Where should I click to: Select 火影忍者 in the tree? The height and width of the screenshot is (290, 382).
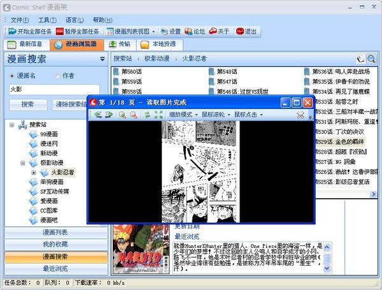coord(62,173)
